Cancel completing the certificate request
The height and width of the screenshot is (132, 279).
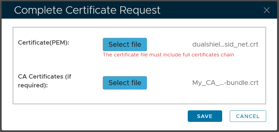tap(248, 116)
